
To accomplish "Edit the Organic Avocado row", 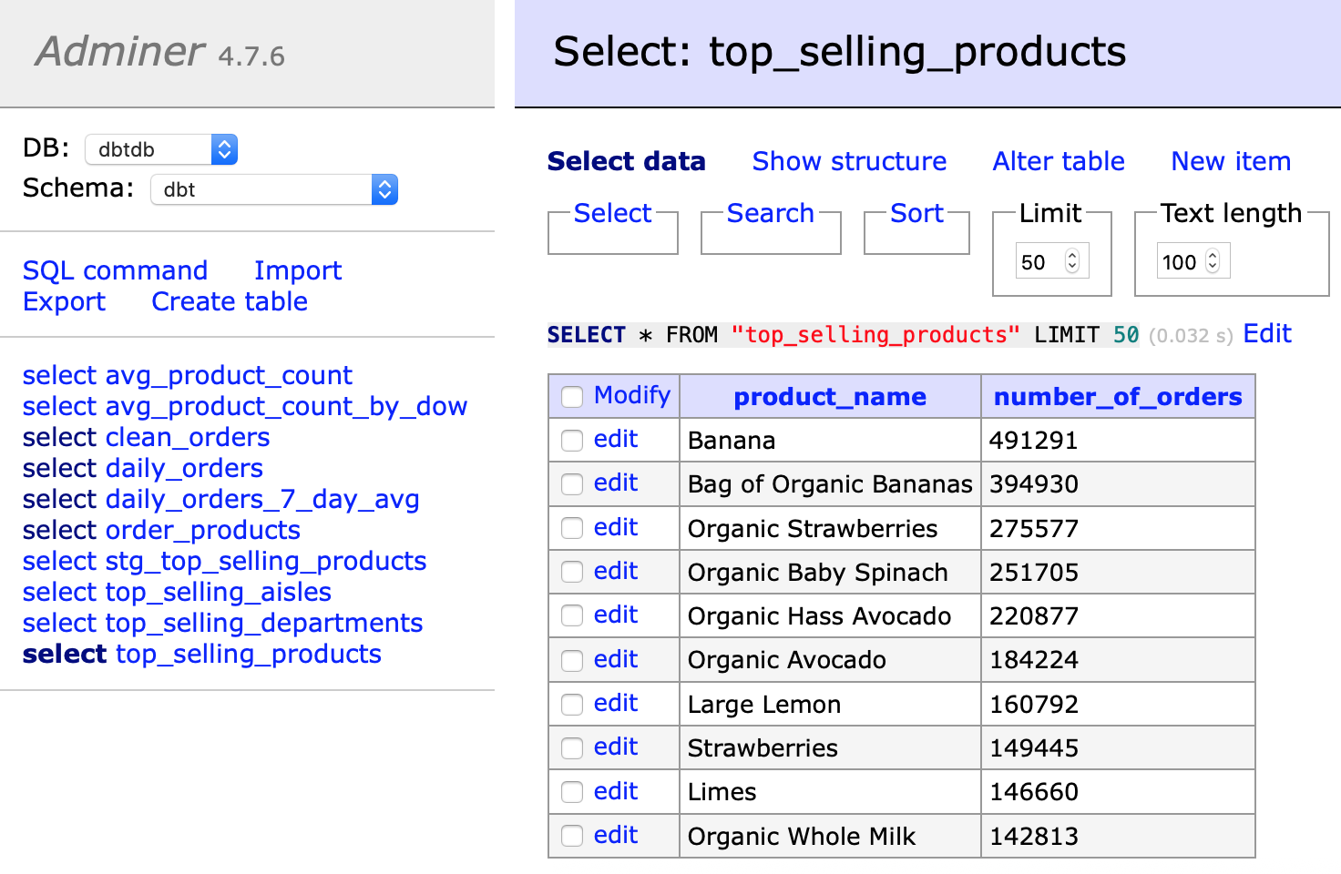I will [x=616, y=659].
